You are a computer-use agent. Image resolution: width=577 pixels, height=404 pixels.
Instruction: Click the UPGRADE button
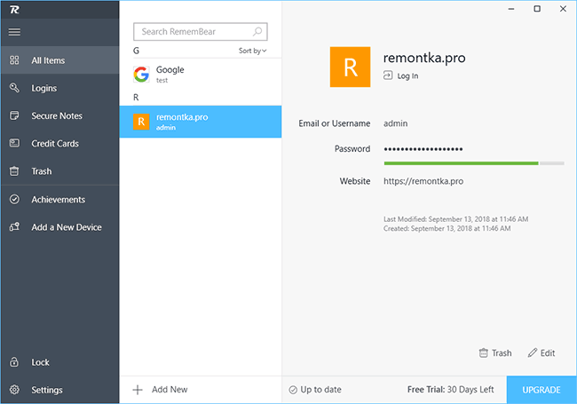tap(541, 390)
